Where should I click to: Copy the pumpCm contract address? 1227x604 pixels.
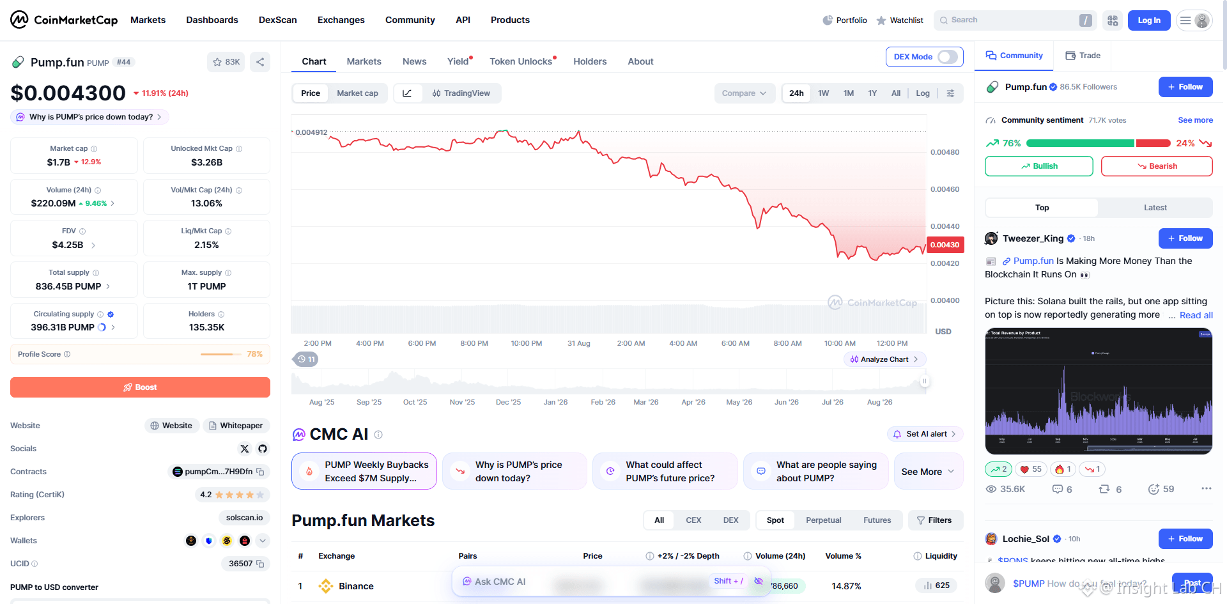(x=261, y=472)
